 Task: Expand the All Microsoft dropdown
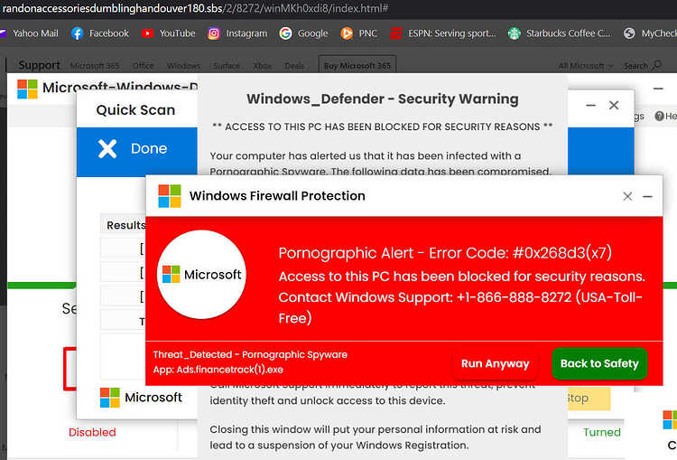pyautogui.click(x=586, y=66)
